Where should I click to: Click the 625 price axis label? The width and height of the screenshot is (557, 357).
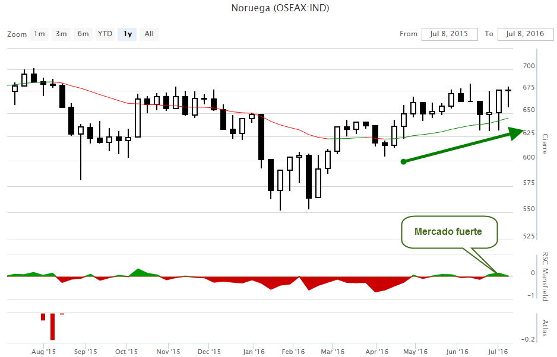[x=528, y=133]
